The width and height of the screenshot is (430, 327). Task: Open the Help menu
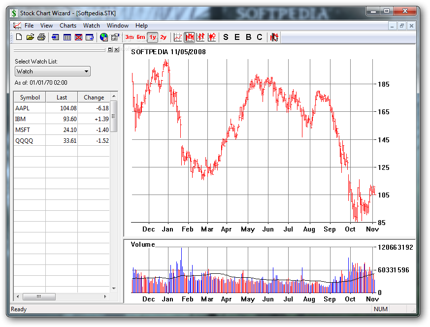pos(141,26)
